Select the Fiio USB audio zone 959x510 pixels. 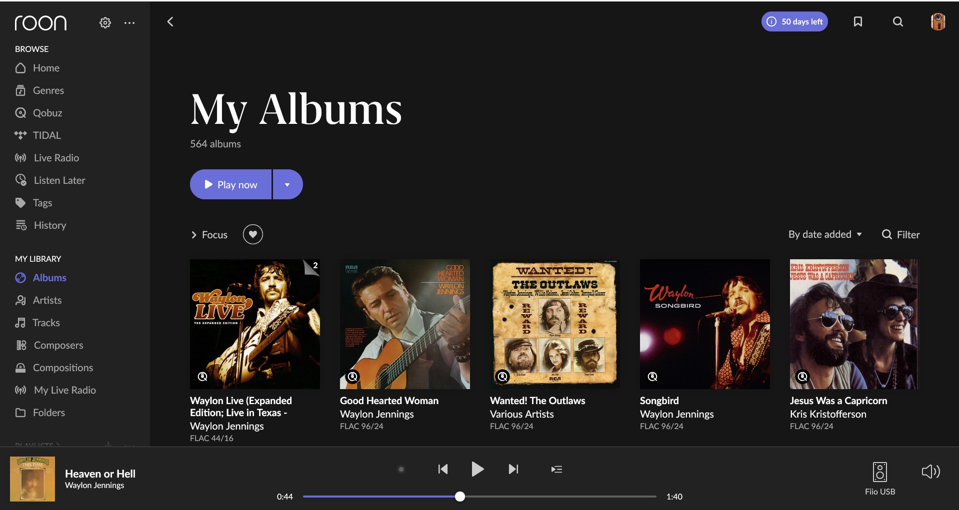(x=879, y=478)
